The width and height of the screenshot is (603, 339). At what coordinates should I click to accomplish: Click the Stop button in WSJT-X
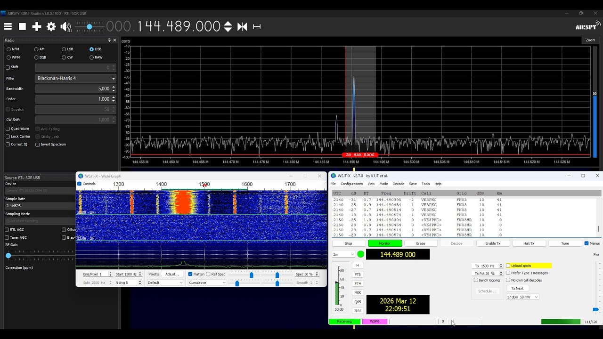pyautogui.click(x=349, y=243)
